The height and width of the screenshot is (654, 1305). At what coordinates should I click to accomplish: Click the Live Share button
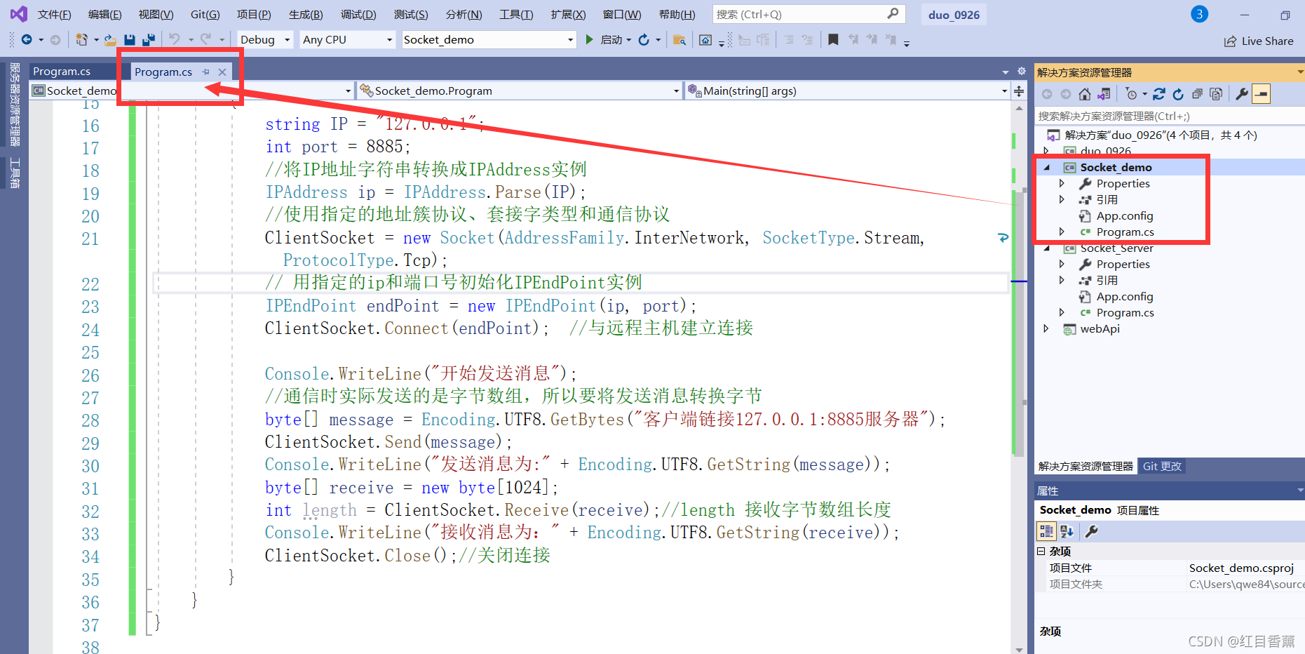[x=1259, y=41]
